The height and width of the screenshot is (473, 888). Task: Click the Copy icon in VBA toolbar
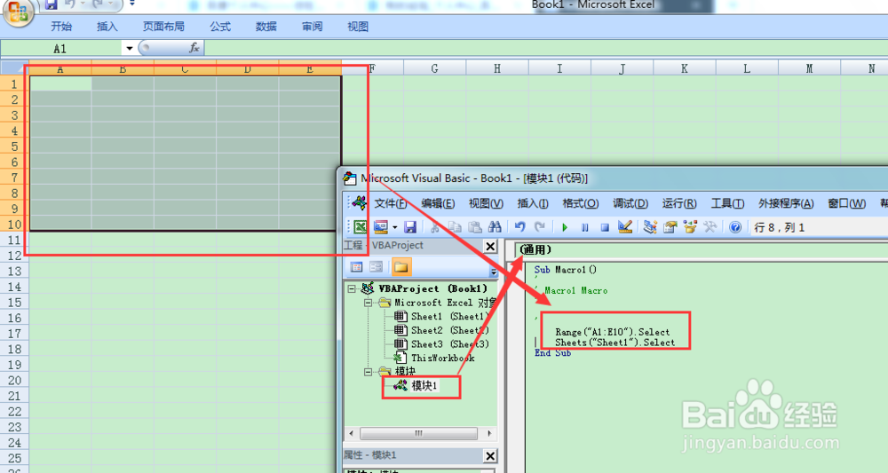[x=455, y=227]
